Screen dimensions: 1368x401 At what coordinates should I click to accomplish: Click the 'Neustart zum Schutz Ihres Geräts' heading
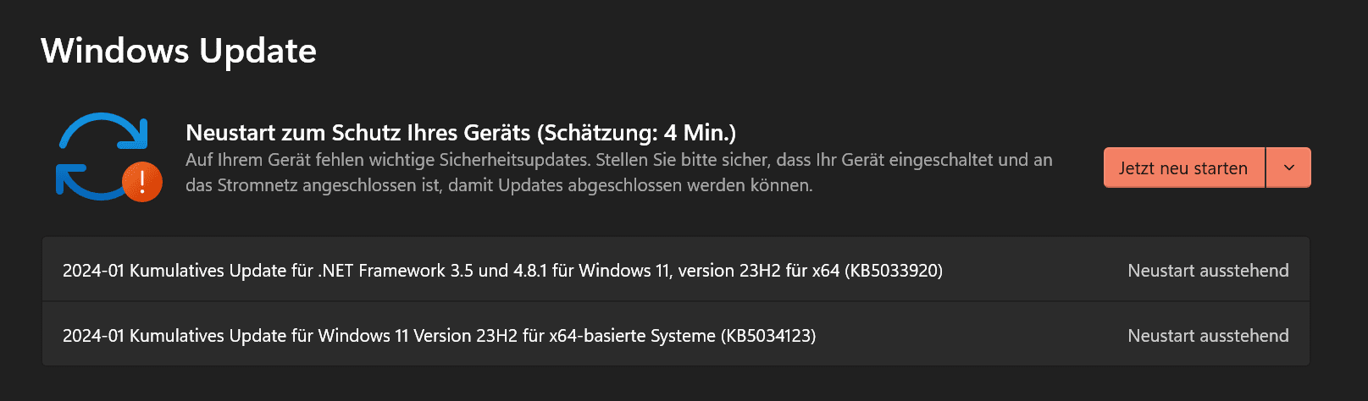point(357,133)
